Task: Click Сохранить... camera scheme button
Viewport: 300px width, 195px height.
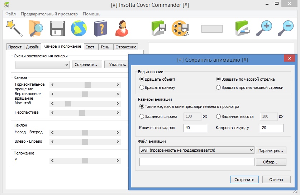Action: (x=87, y=65)
